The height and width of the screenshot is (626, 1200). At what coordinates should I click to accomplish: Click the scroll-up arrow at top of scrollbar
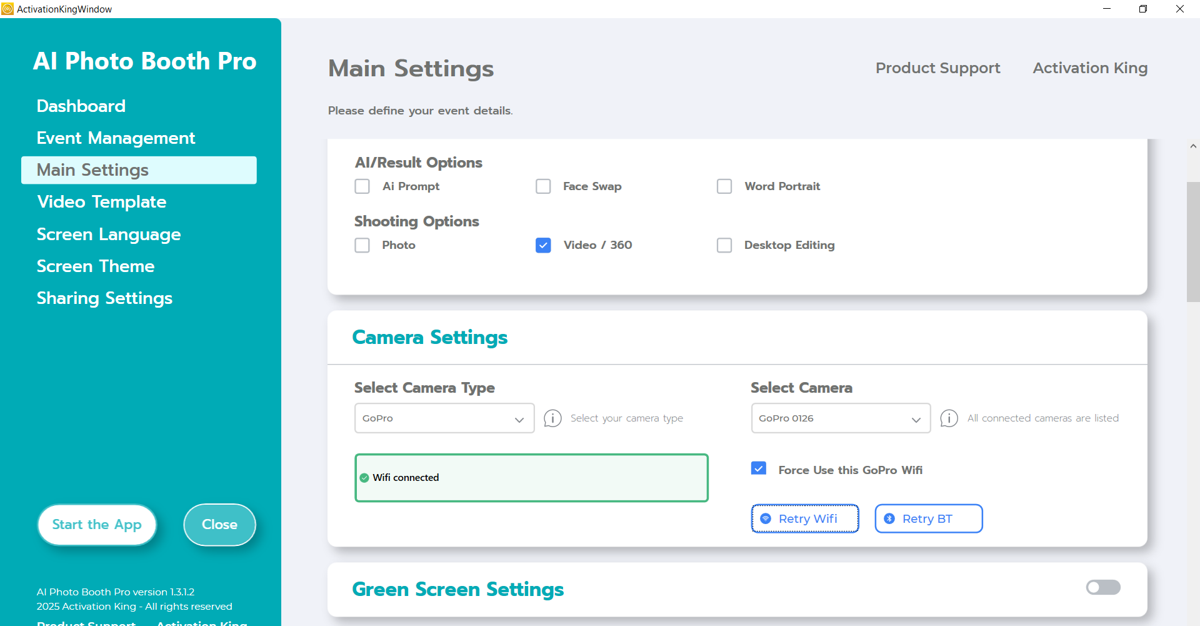click(1193, 146)
